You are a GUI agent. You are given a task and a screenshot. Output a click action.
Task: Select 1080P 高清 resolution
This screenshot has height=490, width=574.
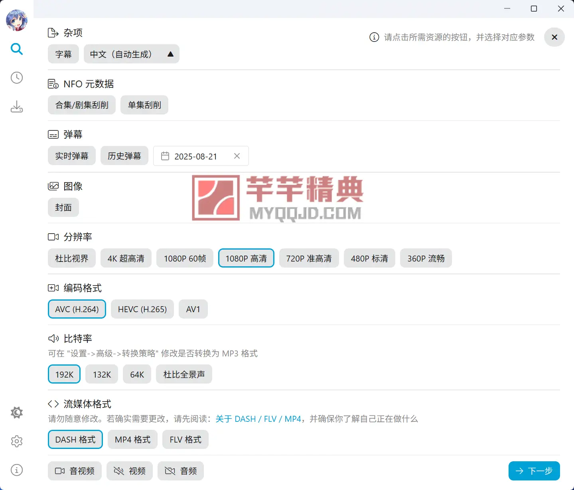click(246, 258)
